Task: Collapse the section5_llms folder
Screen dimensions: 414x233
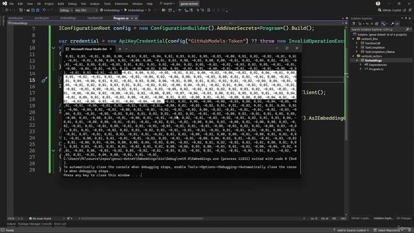Action: 354,39
